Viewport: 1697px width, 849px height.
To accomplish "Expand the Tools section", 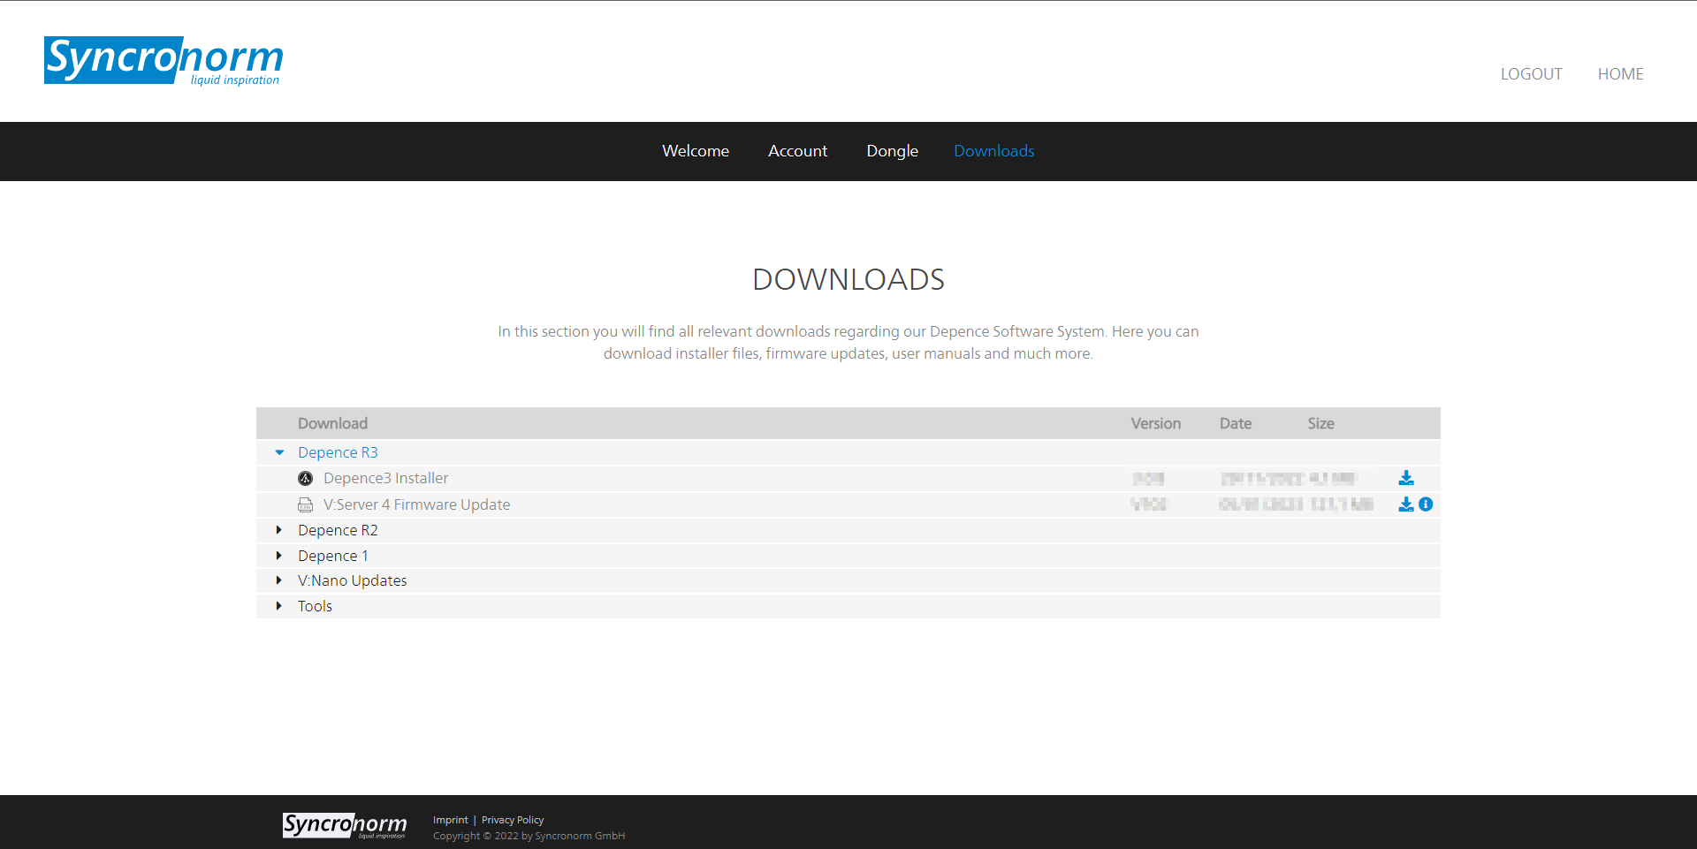I will click(279, 606).
